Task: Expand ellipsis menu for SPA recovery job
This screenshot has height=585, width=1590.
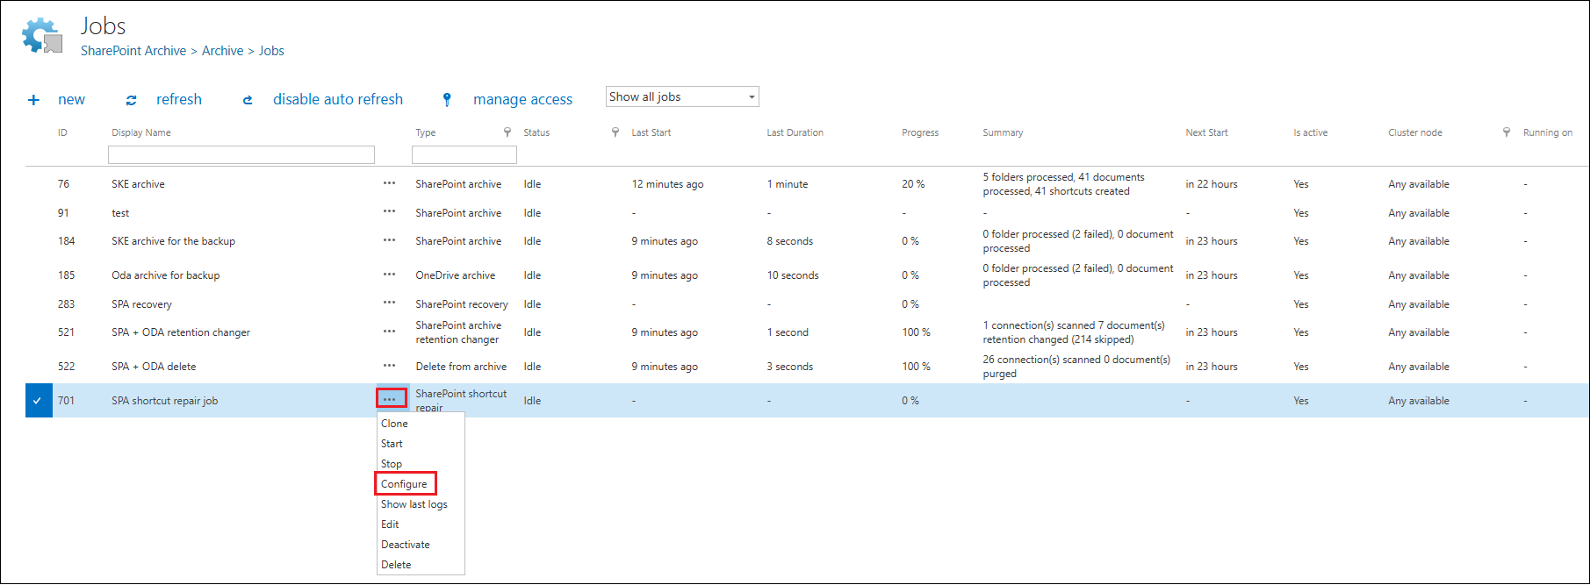Action: (x=389, y=303)
